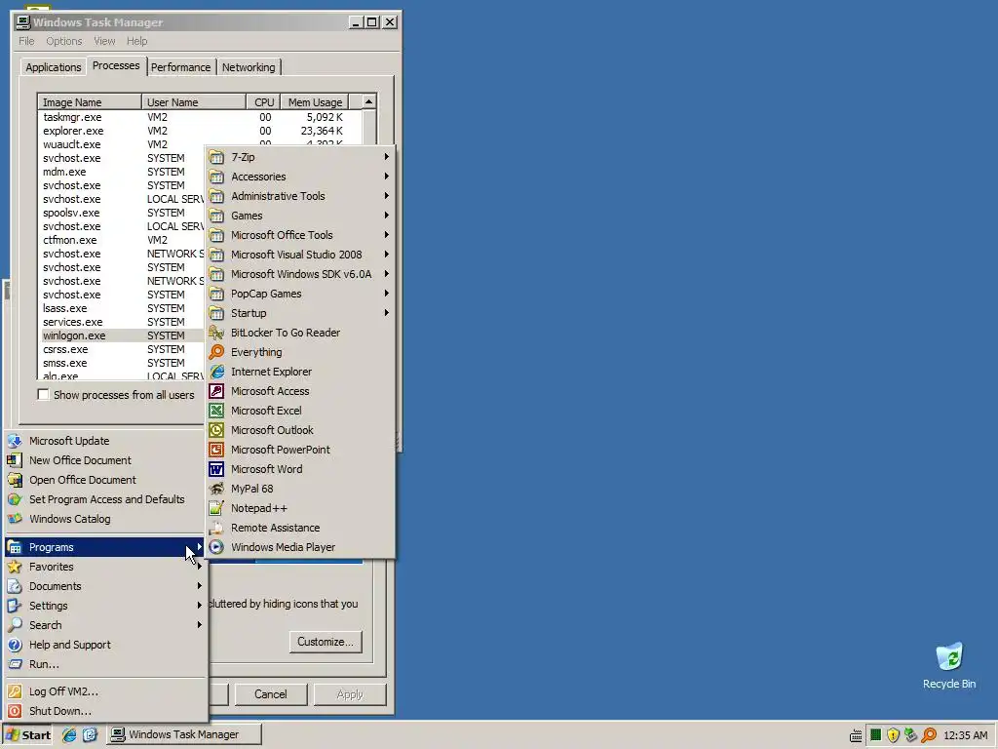
Task: Click the Games folder icon
Action: click(217, 216)
